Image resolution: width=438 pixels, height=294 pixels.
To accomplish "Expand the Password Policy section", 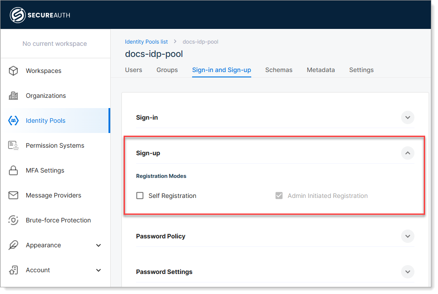I will 408,236.
